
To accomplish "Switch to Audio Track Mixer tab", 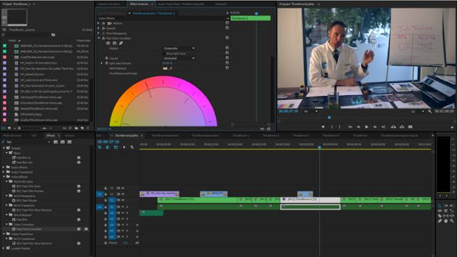I will tap(181, 4).
